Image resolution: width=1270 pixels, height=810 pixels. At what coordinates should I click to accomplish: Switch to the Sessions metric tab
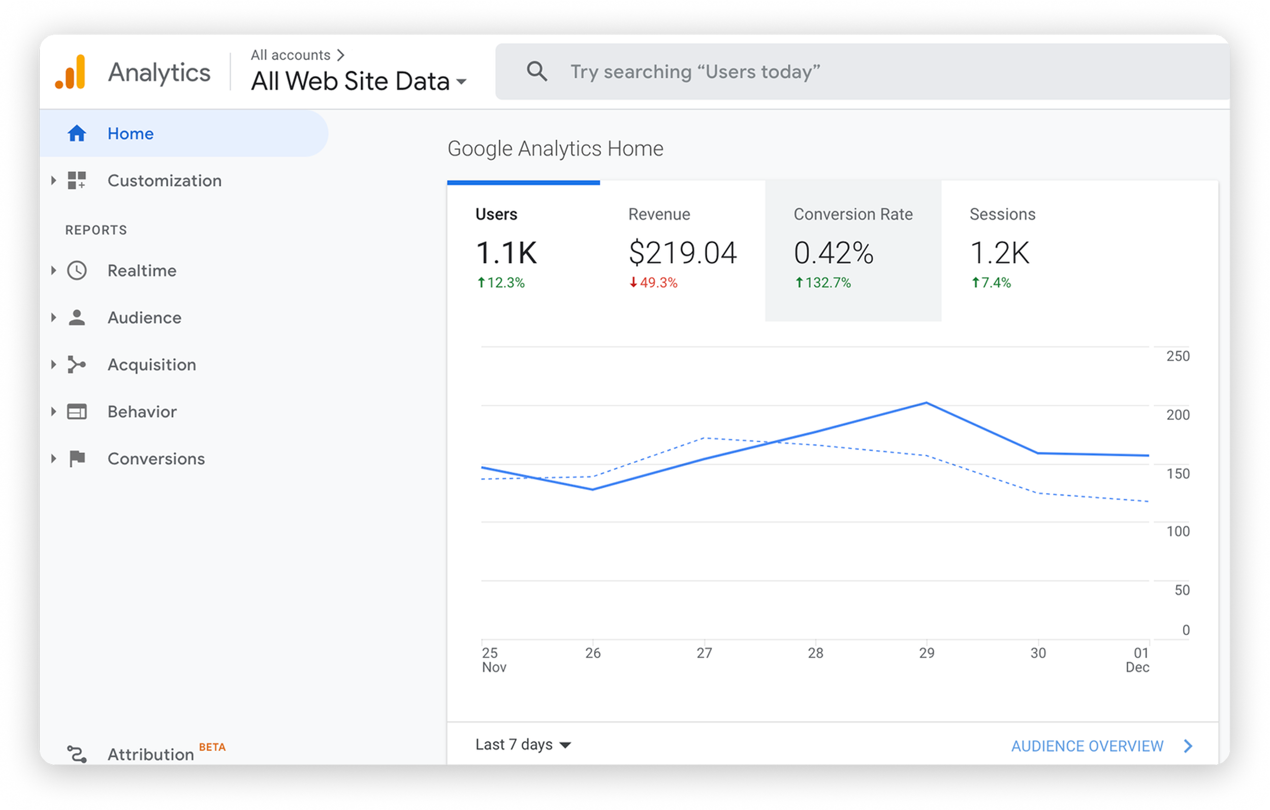1002,250
